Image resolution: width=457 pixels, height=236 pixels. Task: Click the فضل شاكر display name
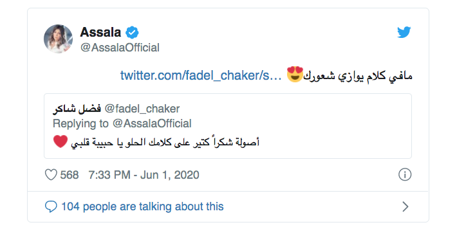[77, 109]
